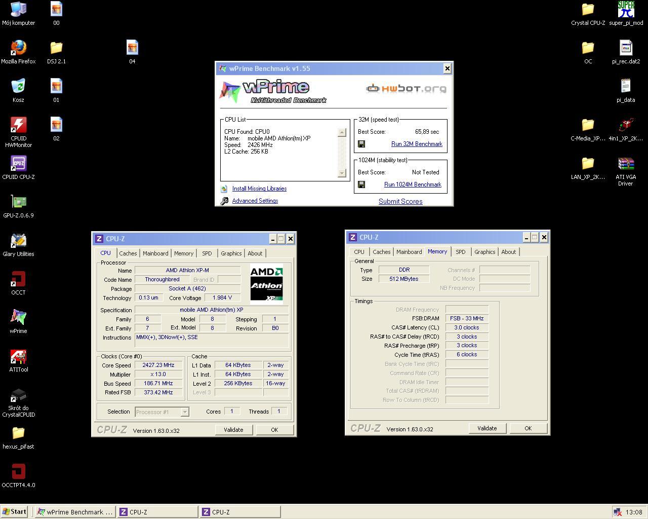This screenshot has width=648, height=519.
Task: Select the wPrime desktop shortcut
Action: point(18,321)
